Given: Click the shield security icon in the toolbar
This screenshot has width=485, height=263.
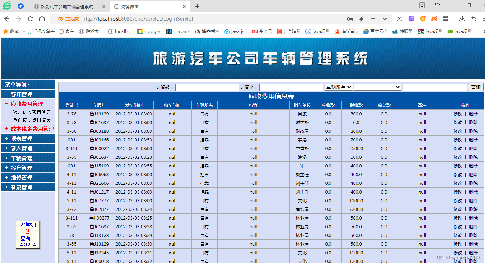Looking at the screenshot, I should click(423, 19).
